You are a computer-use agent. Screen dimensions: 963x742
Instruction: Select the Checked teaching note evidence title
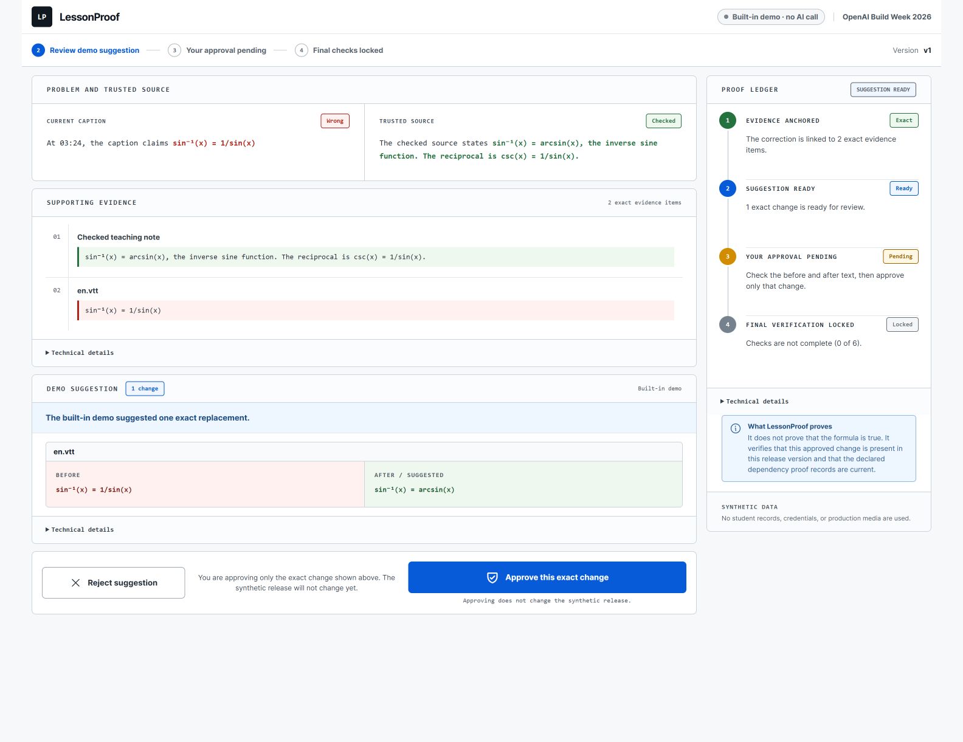119,238
